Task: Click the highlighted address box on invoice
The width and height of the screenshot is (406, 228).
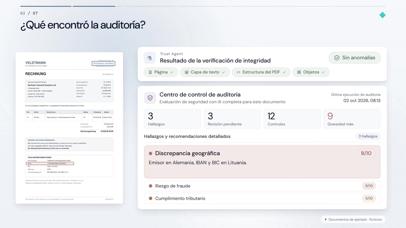Action: point(103,63)
